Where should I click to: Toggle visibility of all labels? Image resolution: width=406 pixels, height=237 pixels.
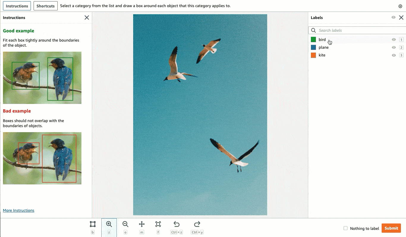(393, 18)
